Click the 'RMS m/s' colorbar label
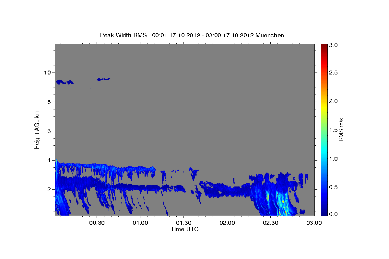This screenshot has height=259, width=389. pos(341,129)
